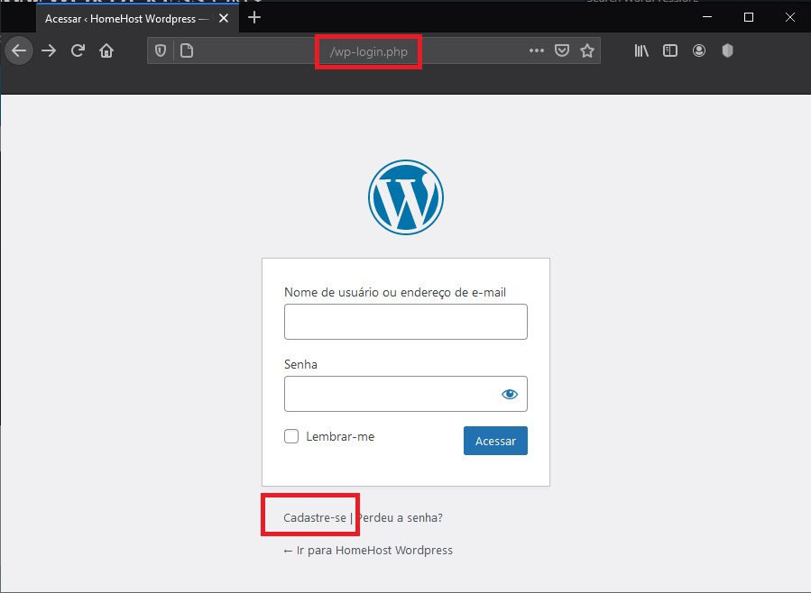Open a new tab with plus button
Screen dimensions: 811x593
[x=254, y=18]
